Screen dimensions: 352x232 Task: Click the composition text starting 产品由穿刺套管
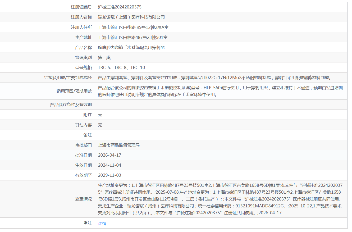(x=215, y=78)
